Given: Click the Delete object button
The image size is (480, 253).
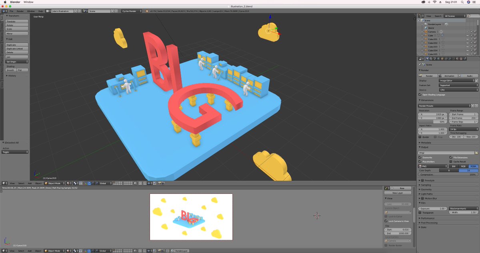Looking at the screenshot, I should click(17, 52).
